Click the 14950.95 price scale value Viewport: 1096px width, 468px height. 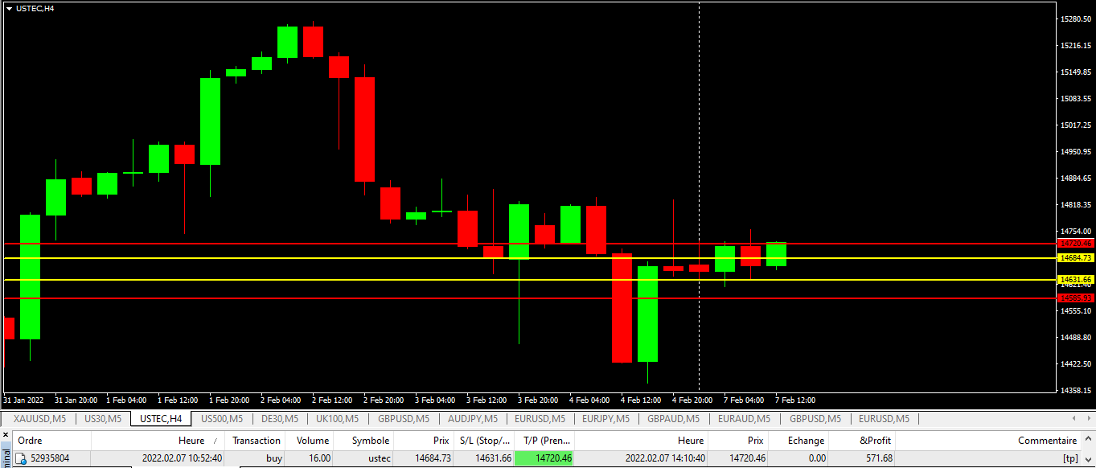click(x=1076, y=152)
